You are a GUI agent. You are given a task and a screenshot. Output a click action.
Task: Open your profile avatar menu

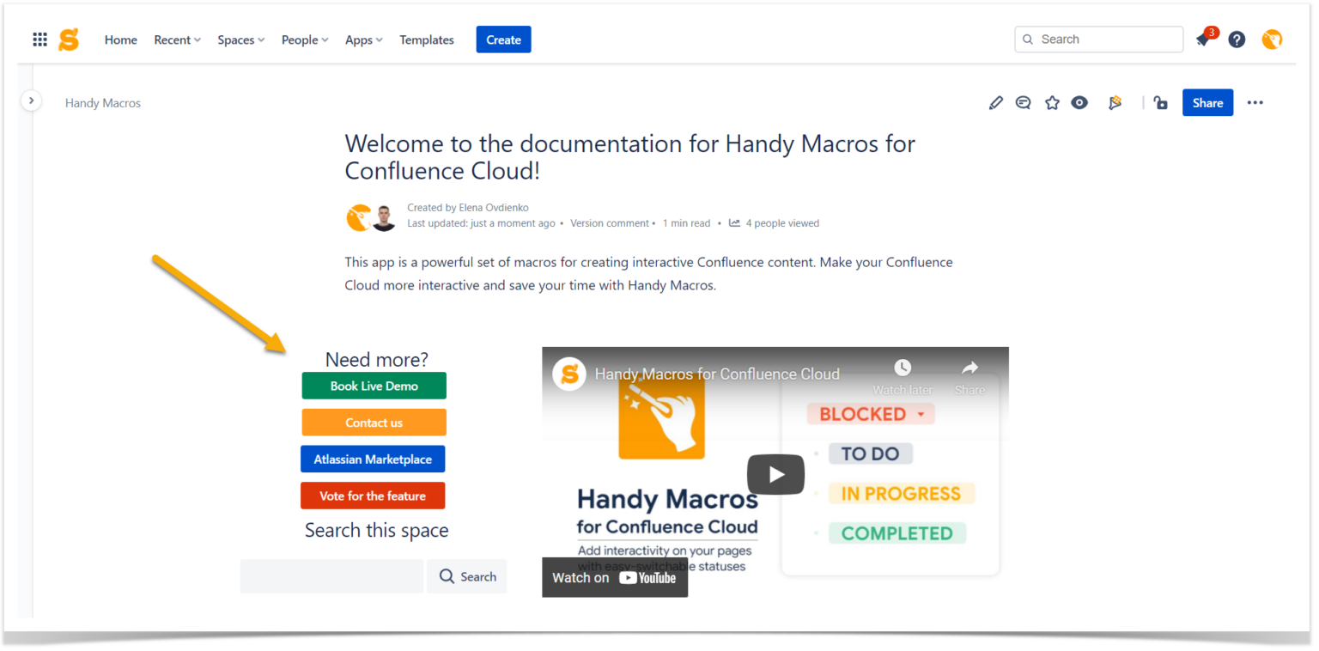point(1272,39)
